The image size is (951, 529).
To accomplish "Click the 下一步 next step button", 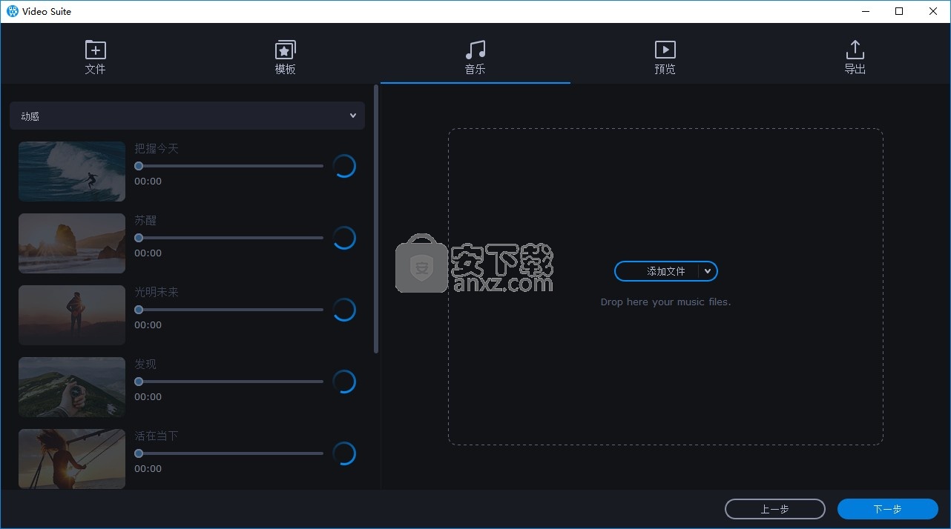I will 887,509.
